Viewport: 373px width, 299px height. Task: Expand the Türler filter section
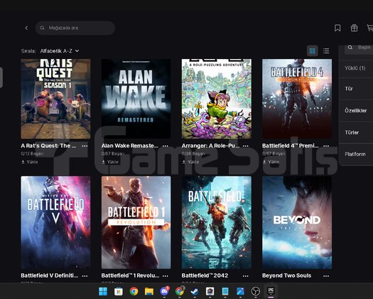tap(356, 132)
